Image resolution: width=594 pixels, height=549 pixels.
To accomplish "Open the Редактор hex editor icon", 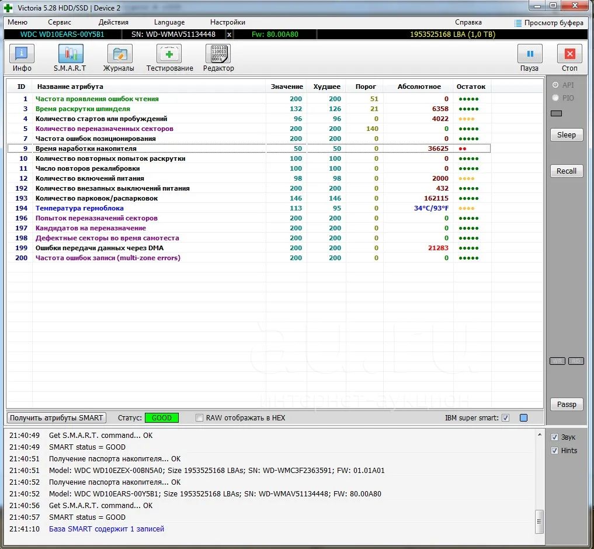I will 218,54.
